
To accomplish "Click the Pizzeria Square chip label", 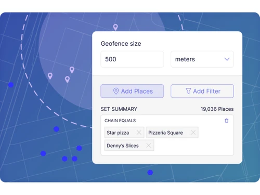I will 165,133.
